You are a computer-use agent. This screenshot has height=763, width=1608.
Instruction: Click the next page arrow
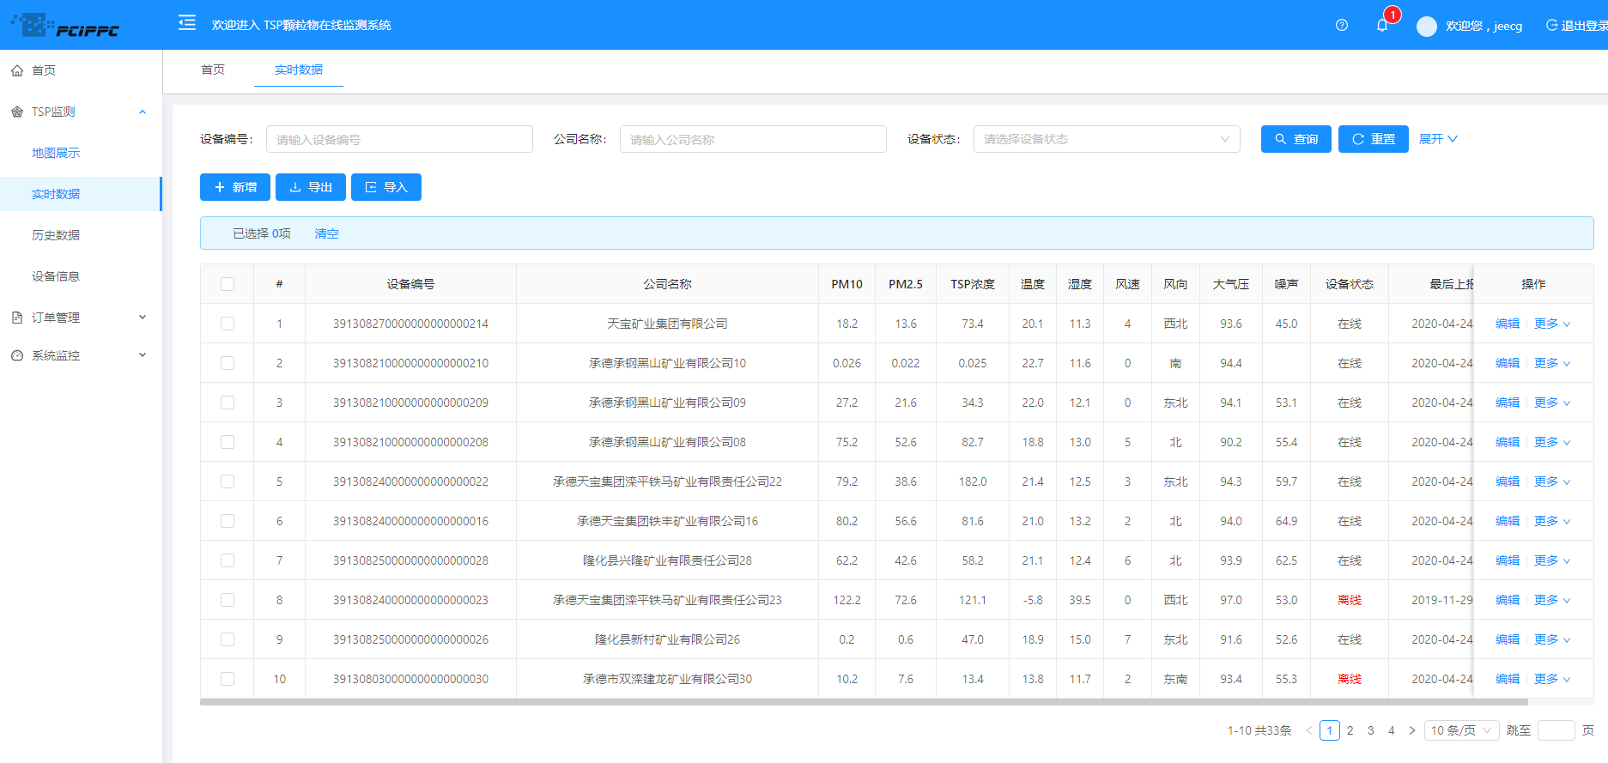[x=1412, y=730]
